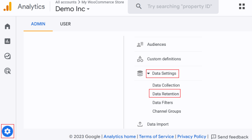Click the All accounts breadcrumb

click(x=66, y=2)
